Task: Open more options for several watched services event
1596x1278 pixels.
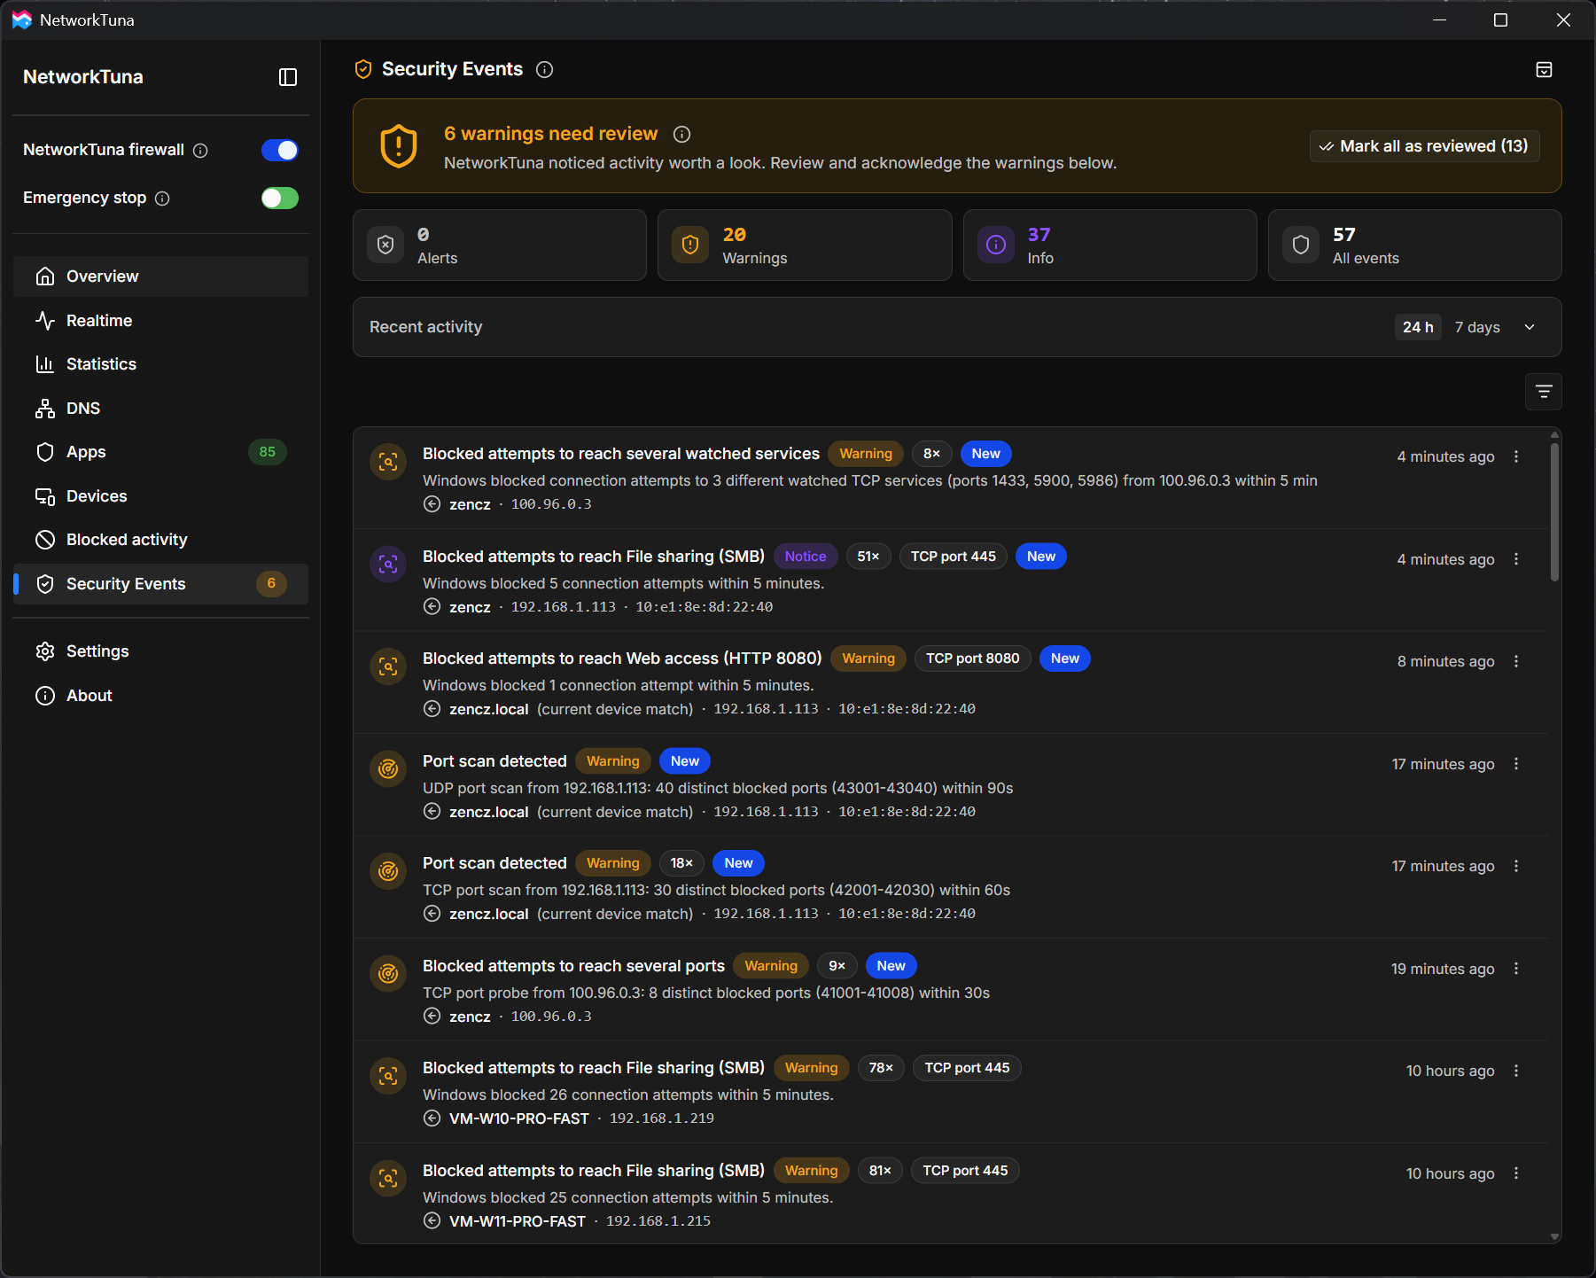Action: click(x=1516, y=456)
